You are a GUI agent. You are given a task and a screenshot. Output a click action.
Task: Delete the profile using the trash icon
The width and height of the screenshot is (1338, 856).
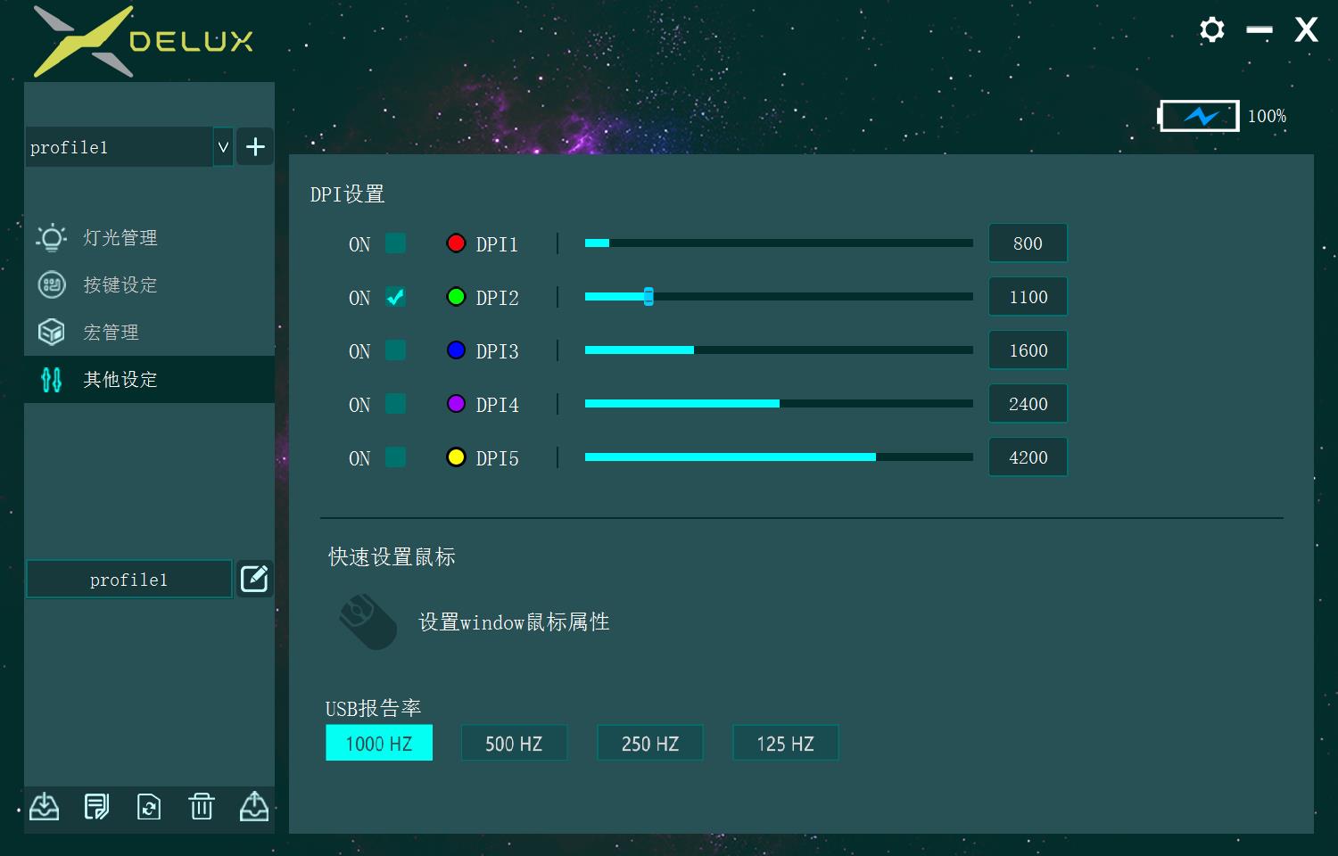pos(202,806)
